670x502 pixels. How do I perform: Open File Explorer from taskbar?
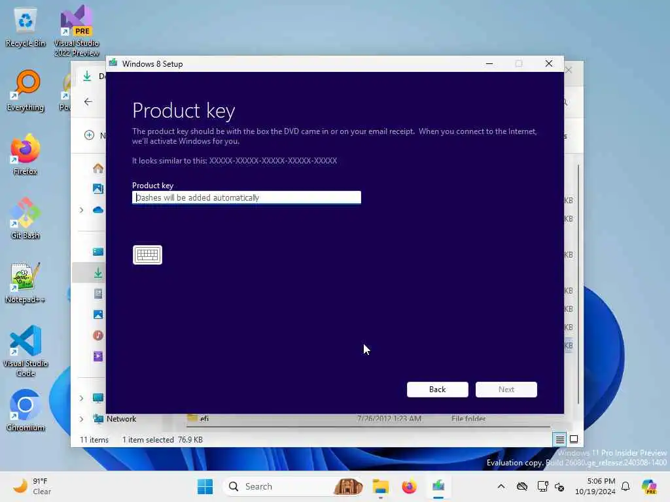pyautogui.click(x=380, y=486)
